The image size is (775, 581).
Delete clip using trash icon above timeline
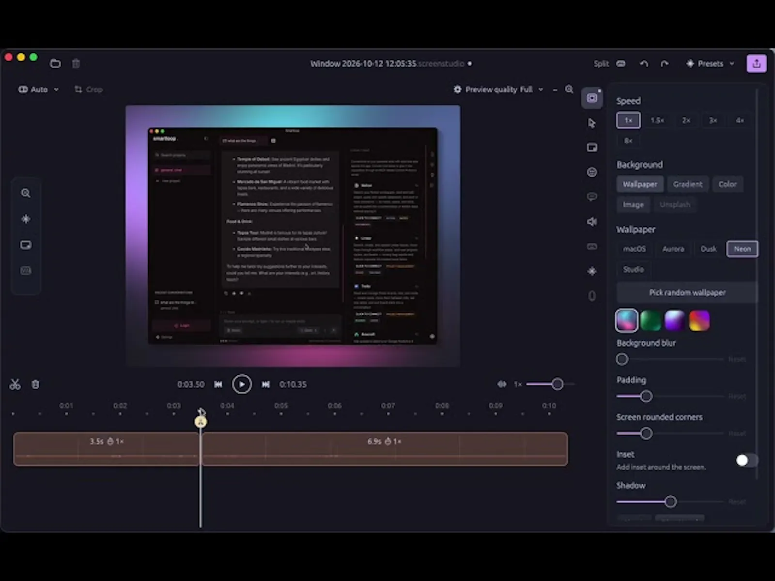(35, 384)
